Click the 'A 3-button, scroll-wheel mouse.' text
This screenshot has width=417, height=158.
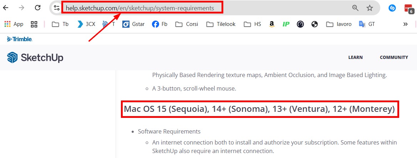click(194, 89)
